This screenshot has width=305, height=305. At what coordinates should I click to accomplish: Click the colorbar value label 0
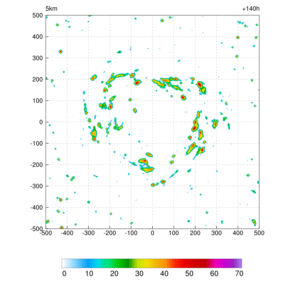64,274
